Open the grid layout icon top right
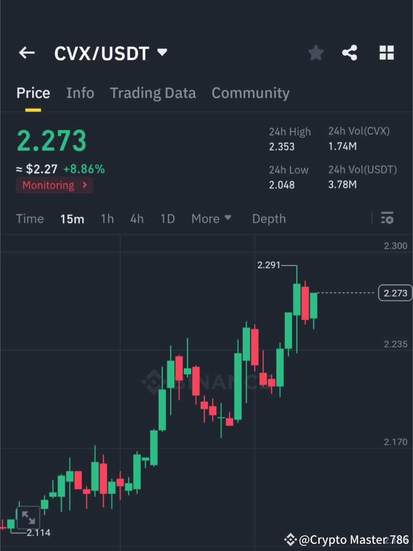Screen dimensions: 413x551 point(386,53)
